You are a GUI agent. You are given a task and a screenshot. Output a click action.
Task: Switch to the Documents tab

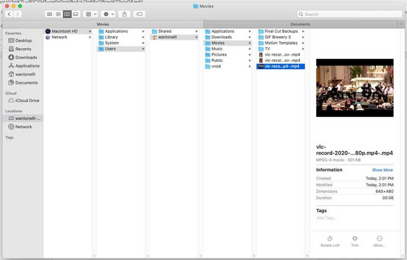[x=300, y=24]
